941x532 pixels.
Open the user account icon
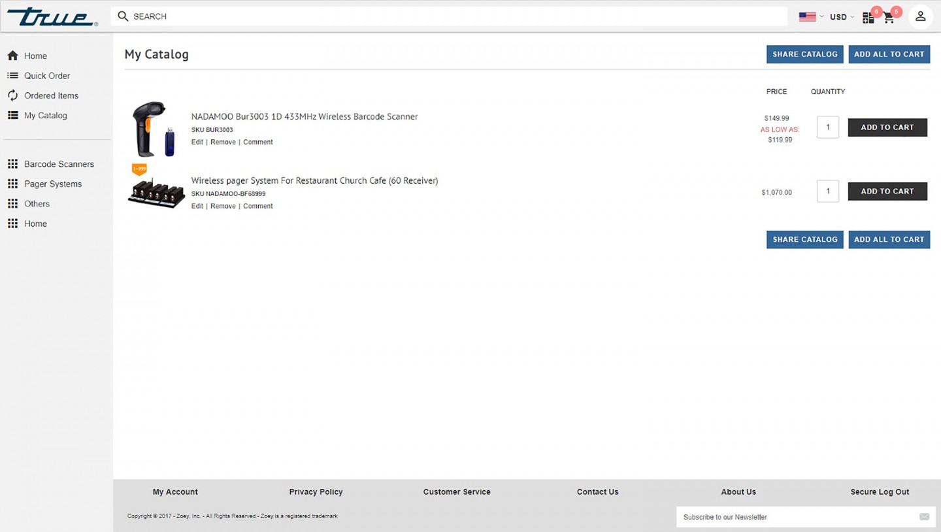coord(921,16)
